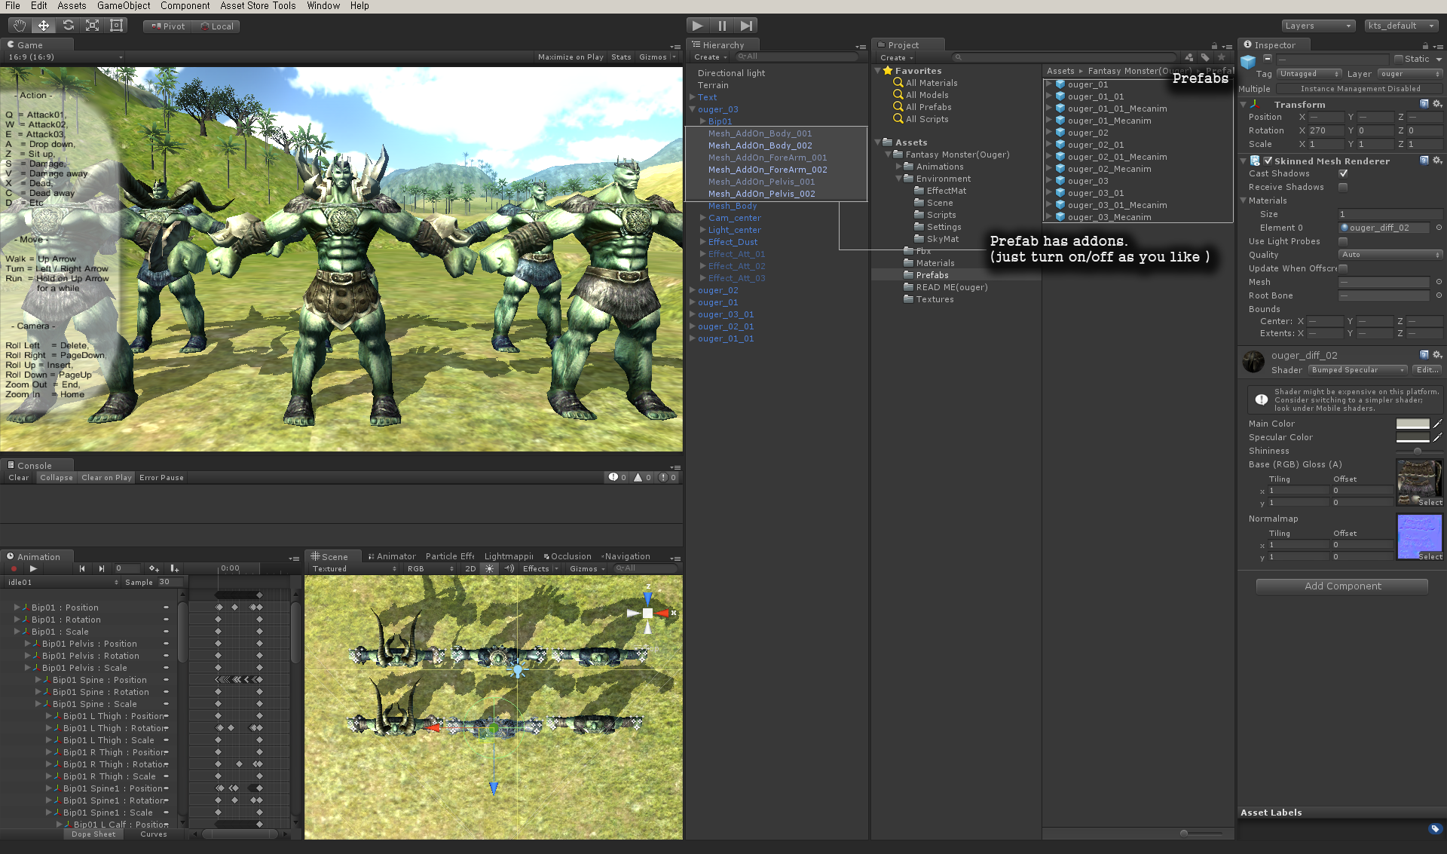Open the Layers dropdown
Image resolution: width=1447 pixels, height=854 pixels.
pyautogui.click(x=1318, y=26)
